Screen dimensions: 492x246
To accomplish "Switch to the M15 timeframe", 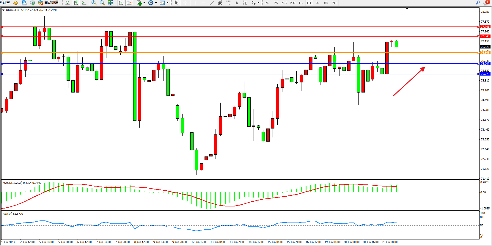I will (x=284, y=3).
